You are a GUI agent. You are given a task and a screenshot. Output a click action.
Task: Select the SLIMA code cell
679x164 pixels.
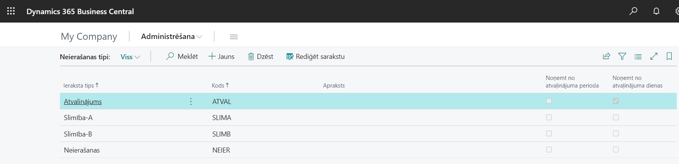[x=222, y=118]
